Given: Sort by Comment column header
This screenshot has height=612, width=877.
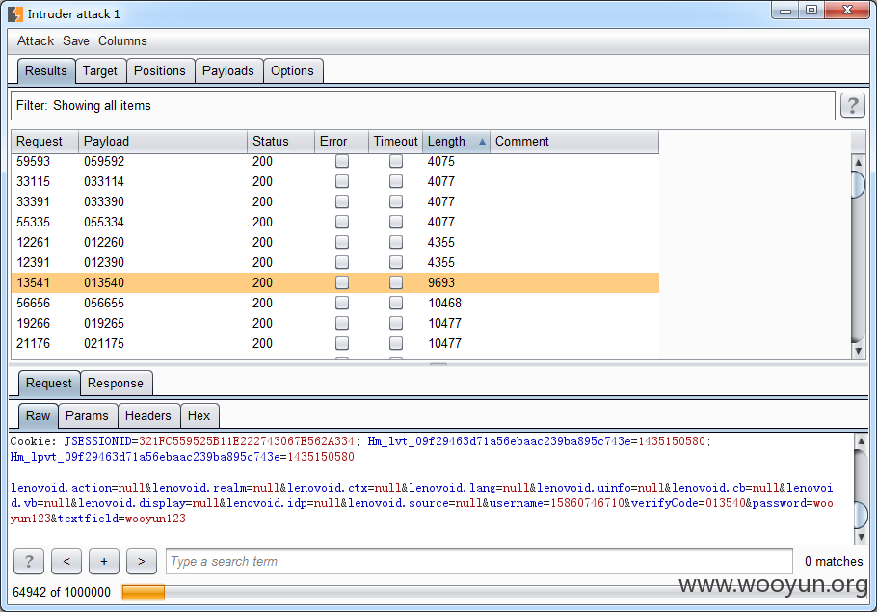Looking at the screenshot, I should (x=574, y=142).
